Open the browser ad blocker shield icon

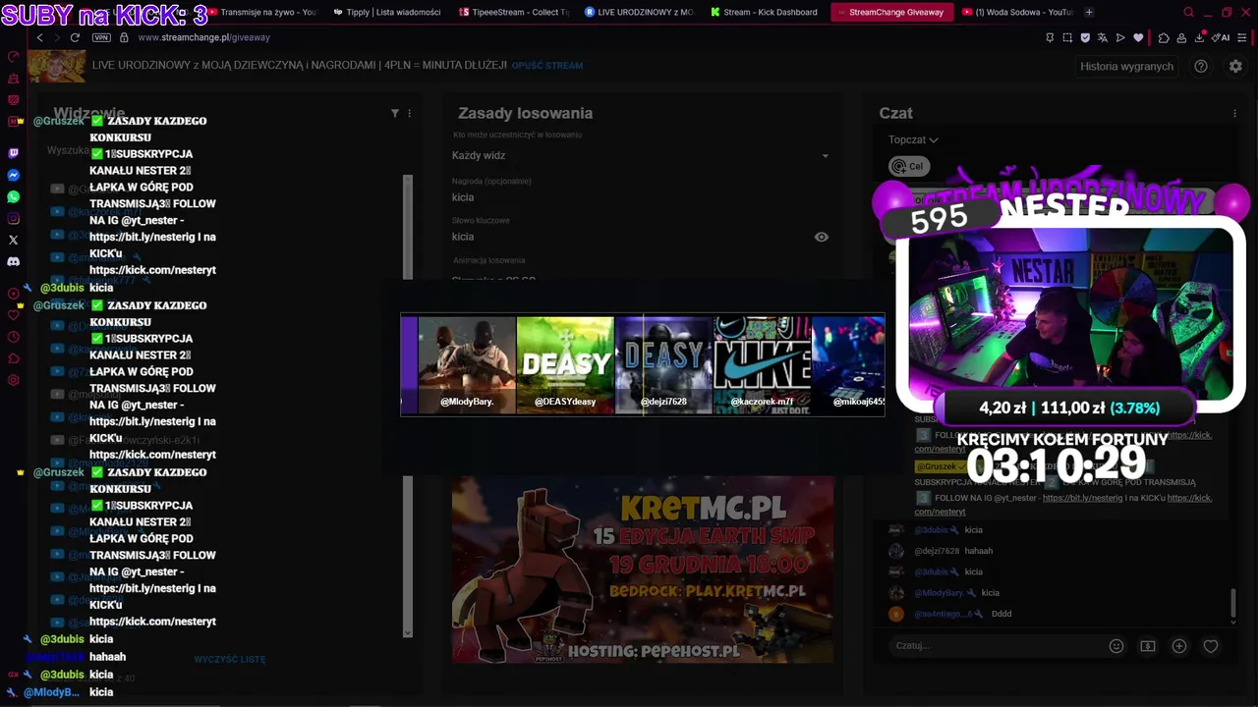point(1085,37)
